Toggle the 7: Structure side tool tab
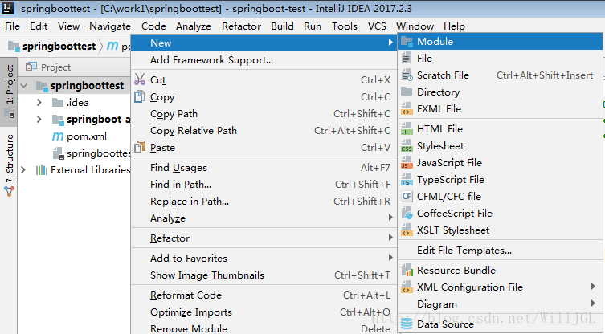605x334 pixels. coord(10,165)
